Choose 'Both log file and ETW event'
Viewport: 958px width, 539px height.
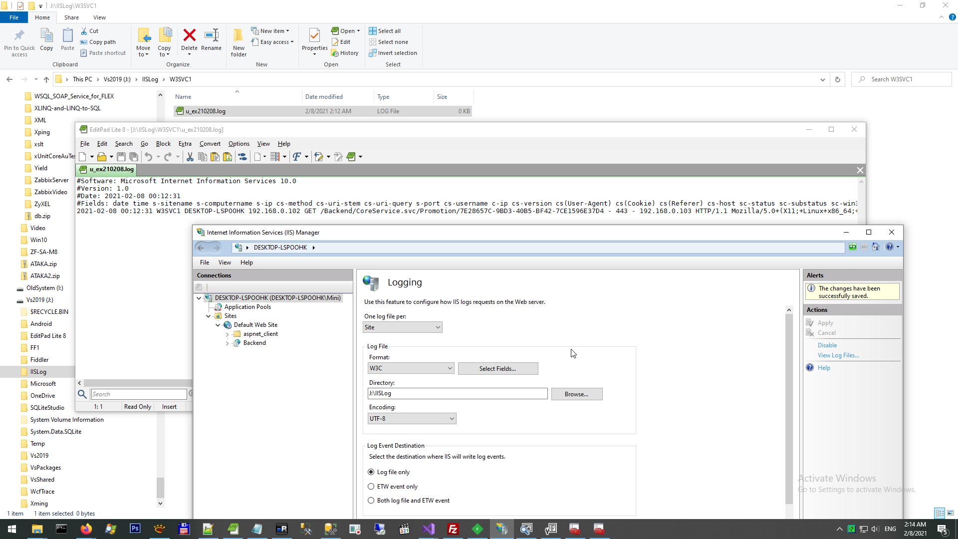click(x=371, y=501)
